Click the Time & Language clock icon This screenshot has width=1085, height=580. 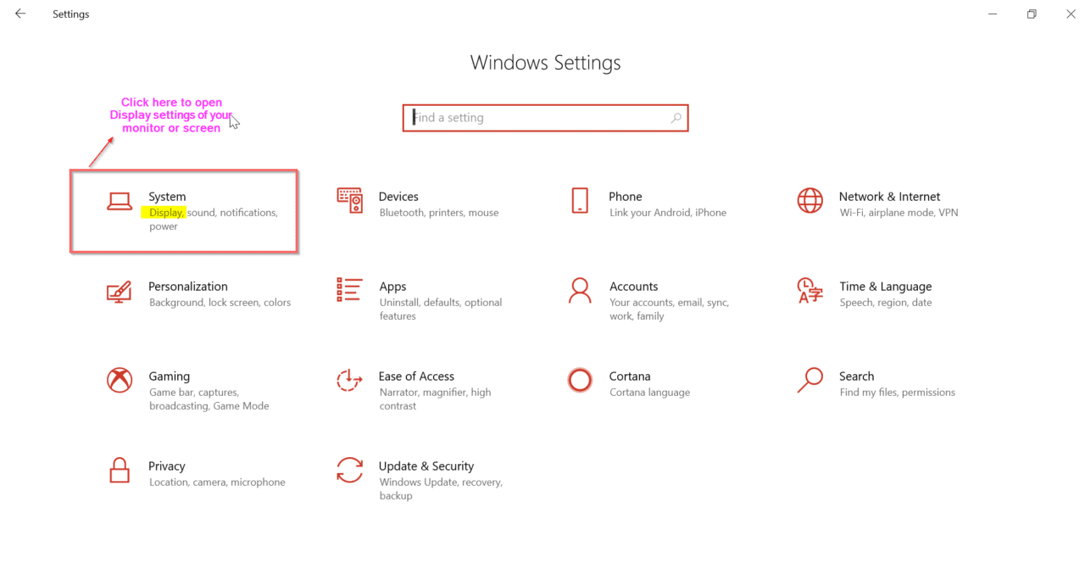[x=810, y=292]
